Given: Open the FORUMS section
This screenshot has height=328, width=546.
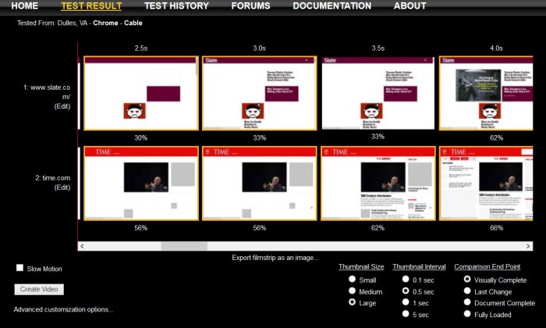Looking at the screenshot, I should pyautogui.click(x=250, y=5).
